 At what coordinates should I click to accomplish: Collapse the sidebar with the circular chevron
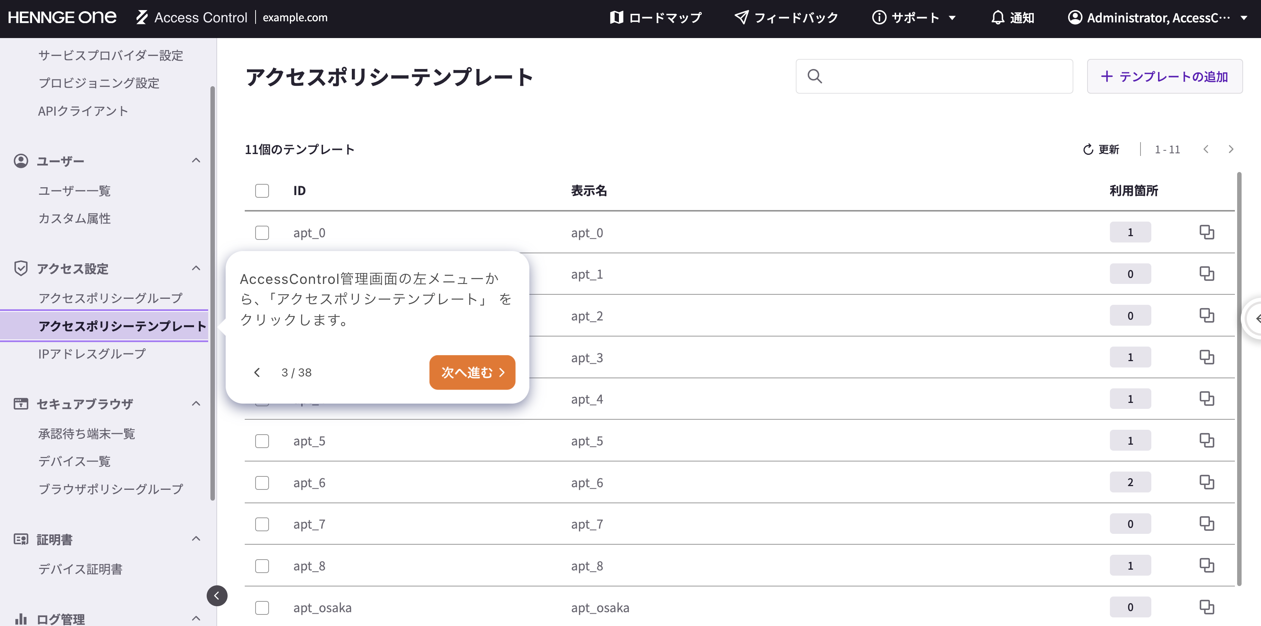tap(217, 596)
